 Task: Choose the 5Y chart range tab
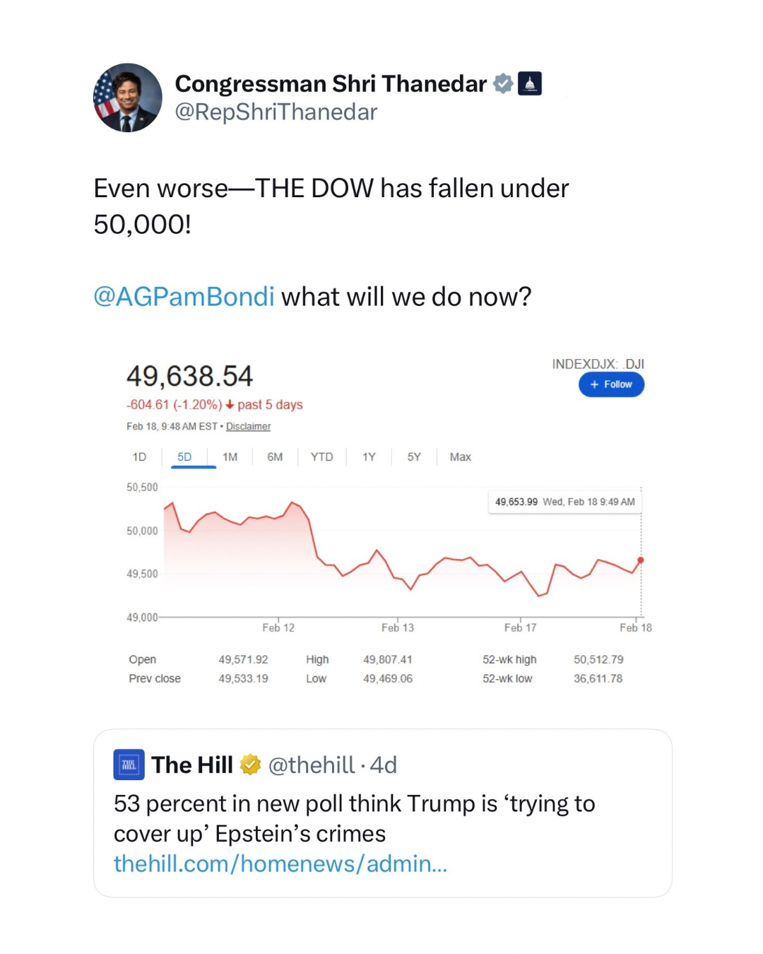(414, 457)
